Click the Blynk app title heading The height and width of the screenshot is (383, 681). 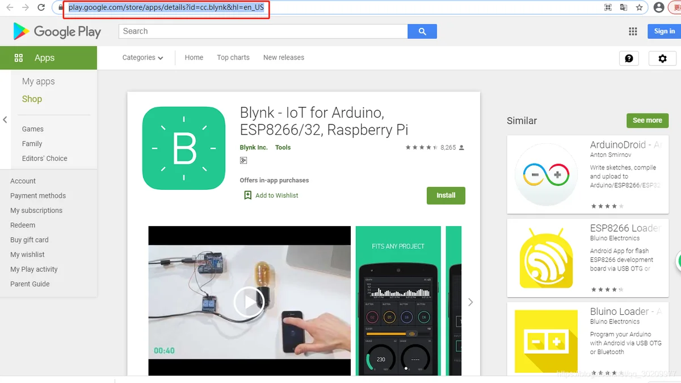tap(324, 120)
